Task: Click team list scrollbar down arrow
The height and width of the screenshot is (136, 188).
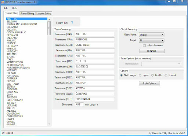Action: (49, 124)
